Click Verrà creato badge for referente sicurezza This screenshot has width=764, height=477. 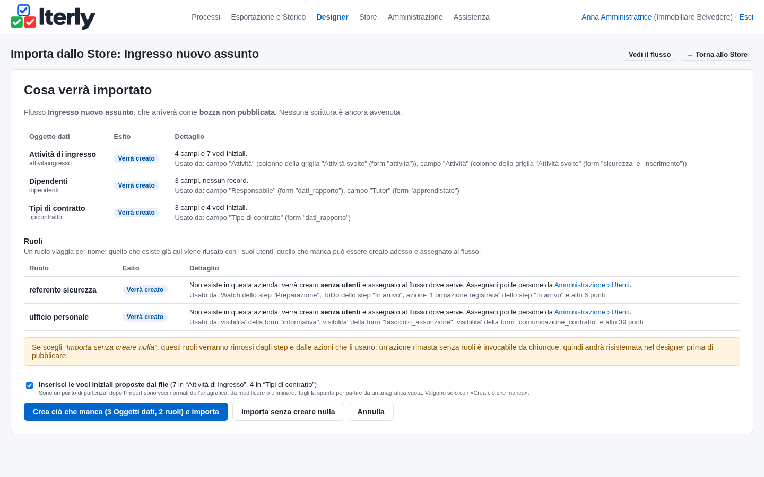[145, 290]
